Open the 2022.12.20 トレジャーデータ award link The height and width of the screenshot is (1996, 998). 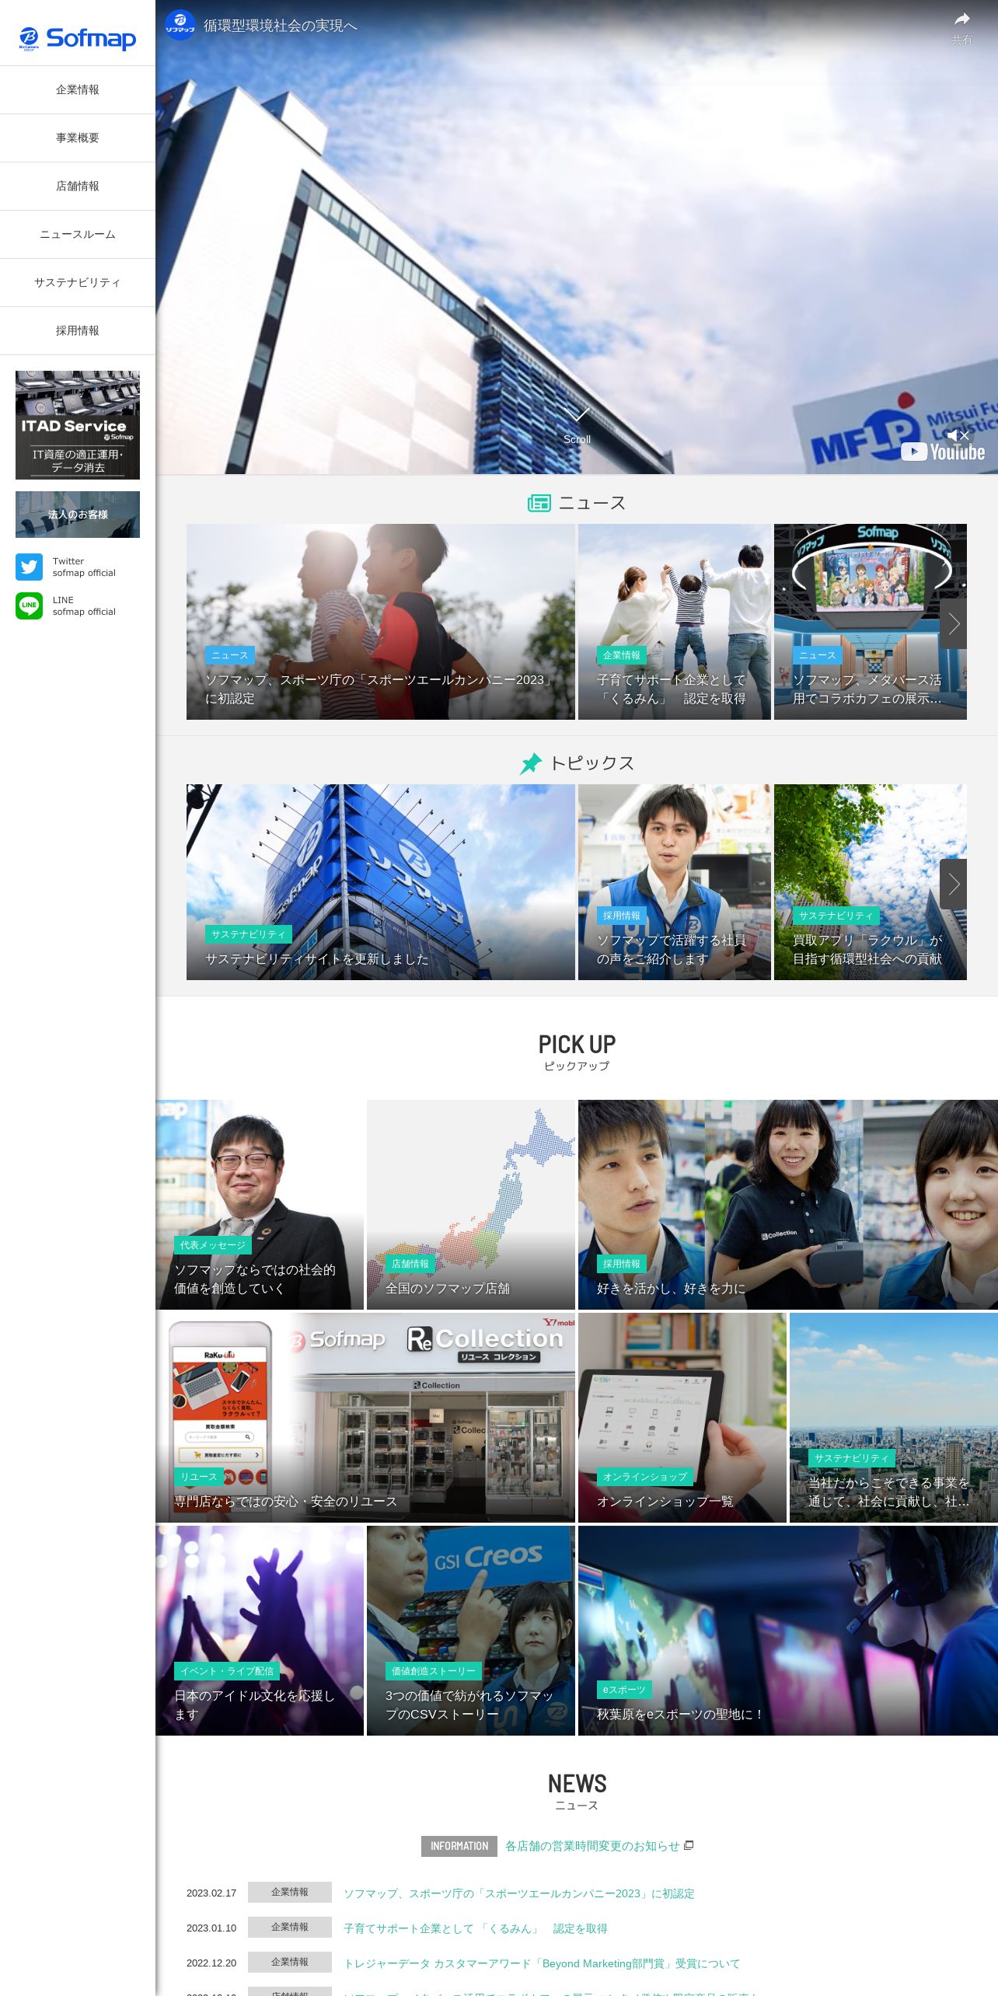coord(542,1963)
